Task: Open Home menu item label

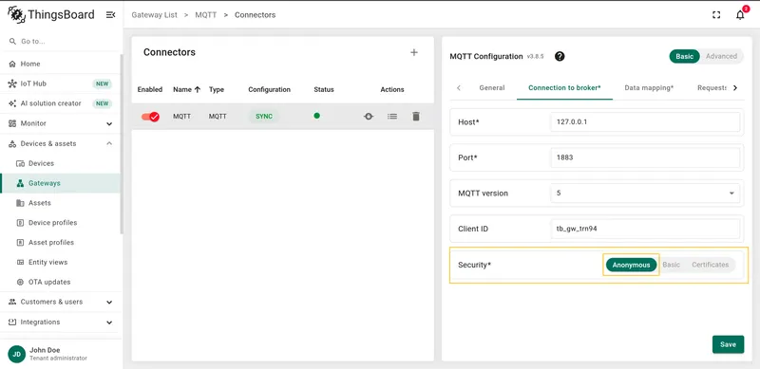Action: [x=30, y=64]
